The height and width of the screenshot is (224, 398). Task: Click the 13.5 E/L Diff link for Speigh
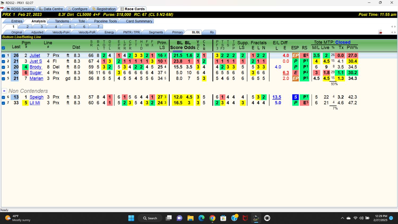point(276,97)
